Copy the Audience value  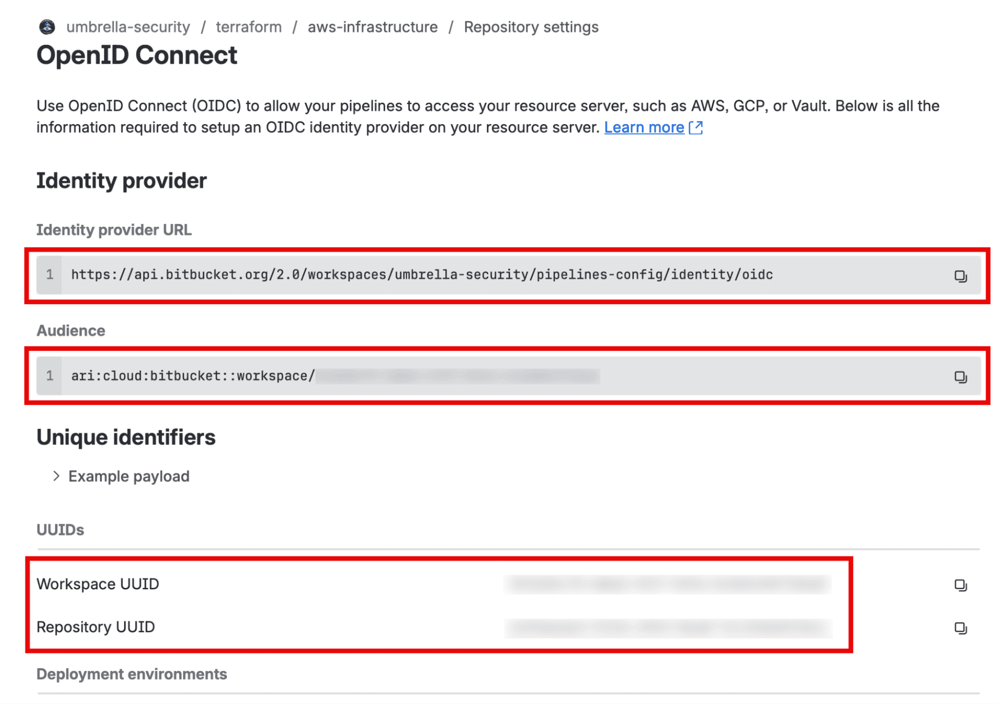[960, 376]
